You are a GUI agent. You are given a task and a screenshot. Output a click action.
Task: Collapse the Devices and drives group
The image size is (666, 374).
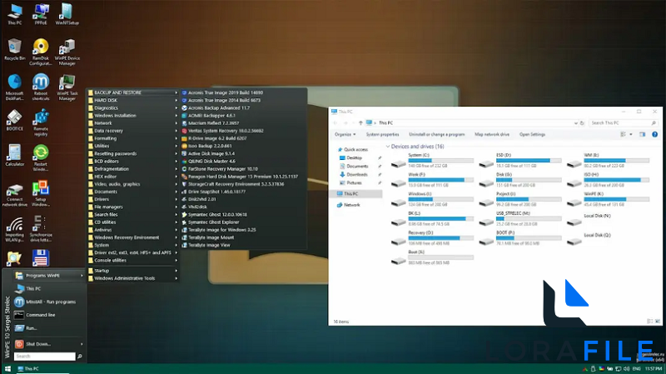388,147
